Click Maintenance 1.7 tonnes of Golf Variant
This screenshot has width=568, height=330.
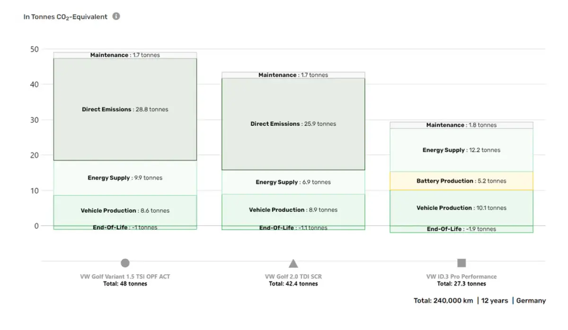[125, 55]
